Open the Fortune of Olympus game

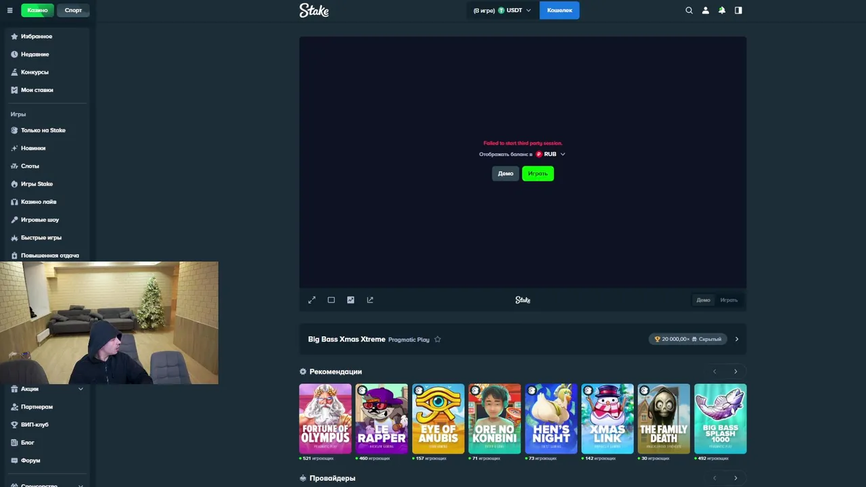pos(325,419)
